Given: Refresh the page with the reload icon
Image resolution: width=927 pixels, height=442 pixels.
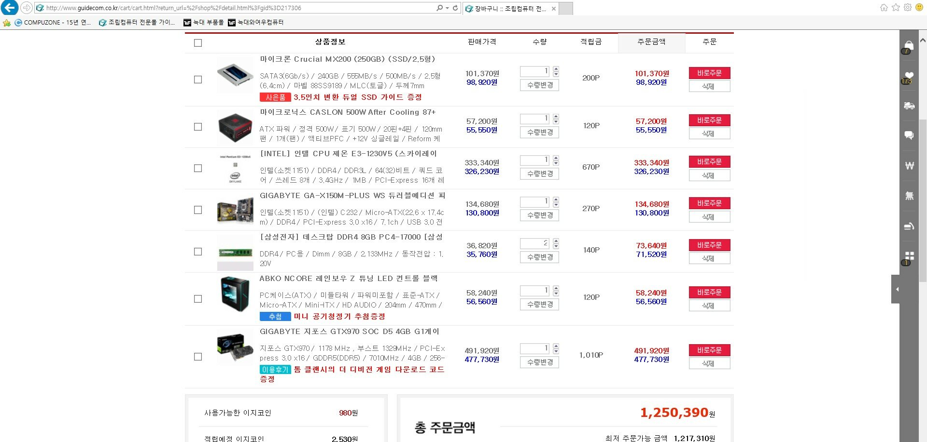Looking at the screenshot, I should point(455,8).
